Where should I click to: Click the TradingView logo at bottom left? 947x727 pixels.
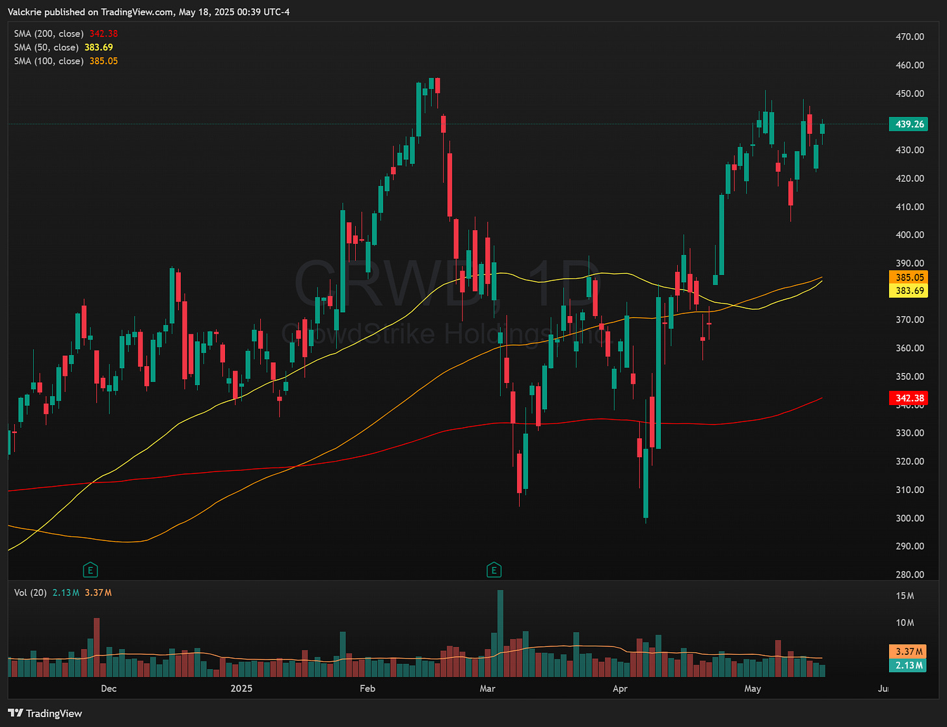pyautogui.click(x=45, y=713)
